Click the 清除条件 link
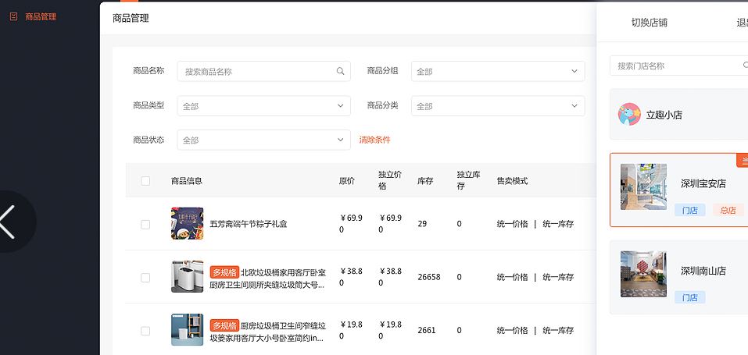 pos(374,140)
